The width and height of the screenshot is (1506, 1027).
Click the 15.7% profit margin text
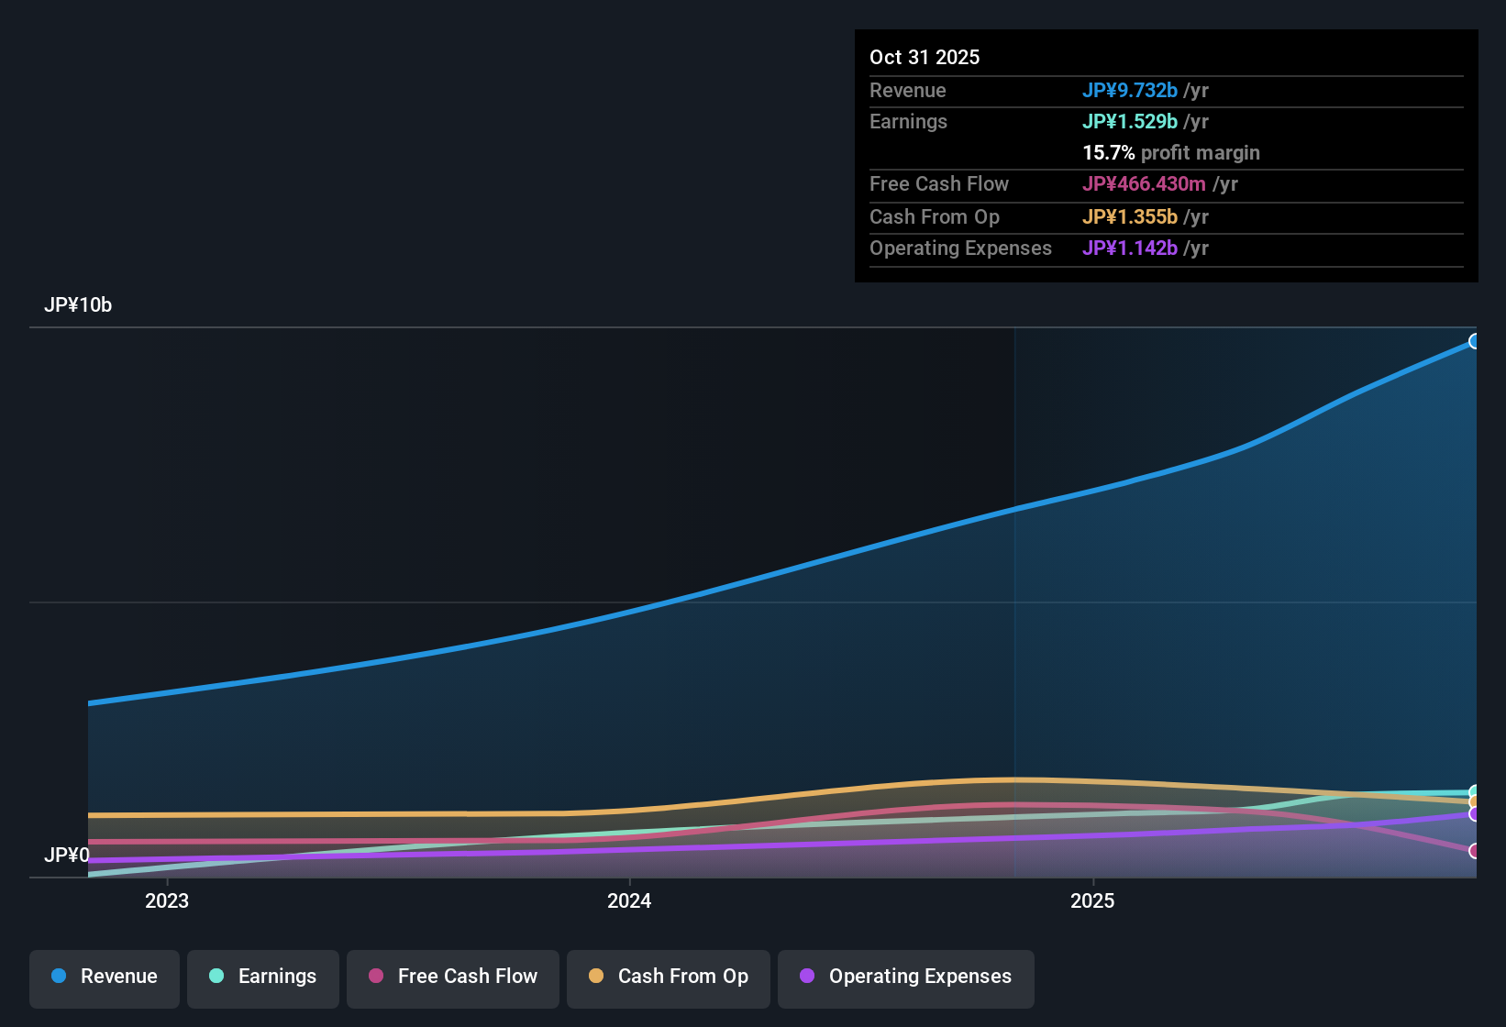(x=1171, y=152)
